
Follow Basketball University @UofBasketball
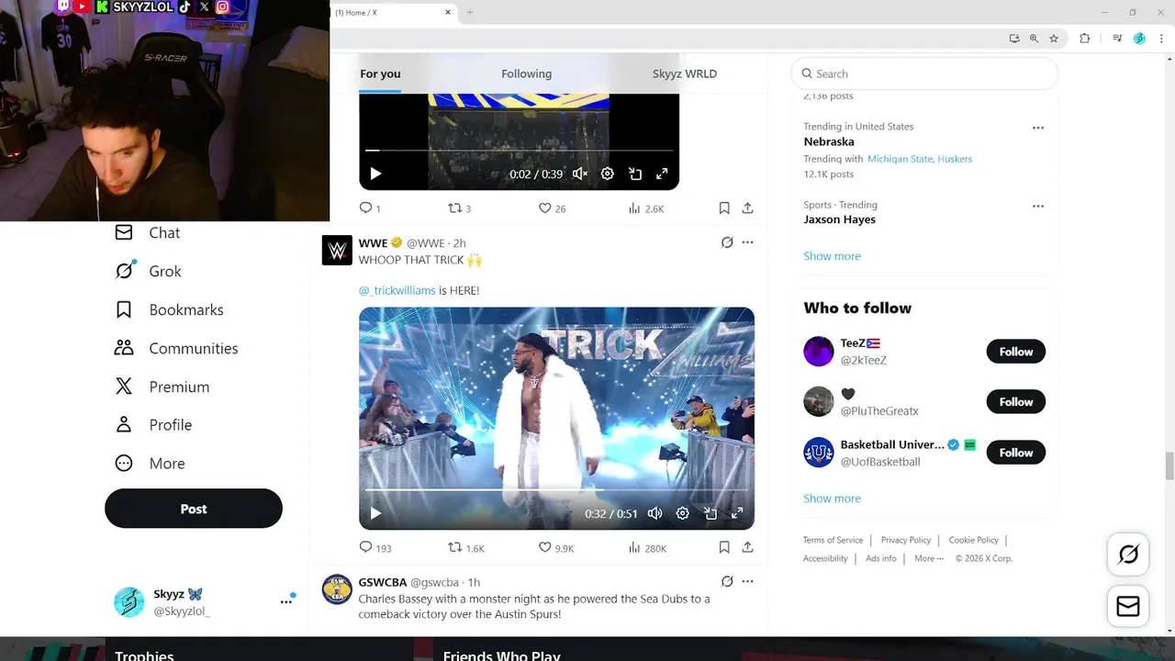pyautogui.click(x=1016, y=453)
